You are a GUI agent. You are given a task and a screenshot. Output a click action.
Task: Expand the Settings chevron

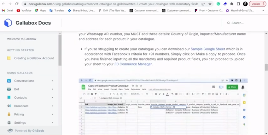click(52, 122)
